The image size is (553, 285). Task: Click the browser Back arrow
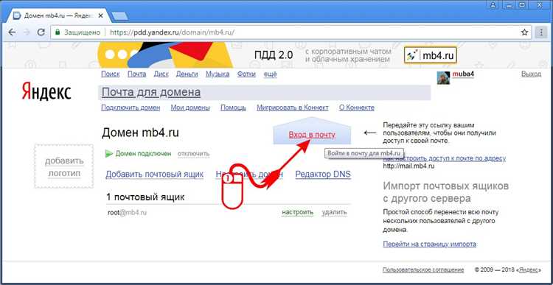[x=12, y=32]
